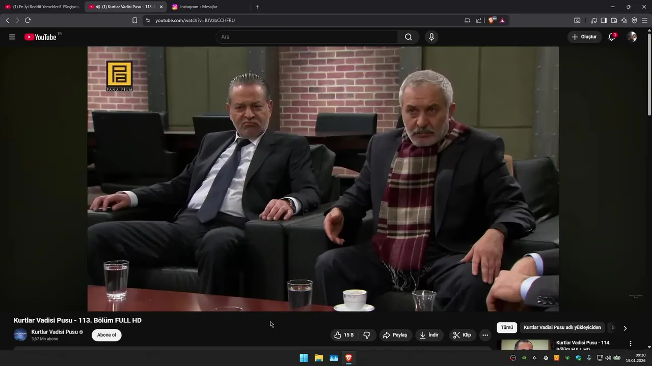Click the microphone tray icon
The image size is (652, 366).
point(589,358)
